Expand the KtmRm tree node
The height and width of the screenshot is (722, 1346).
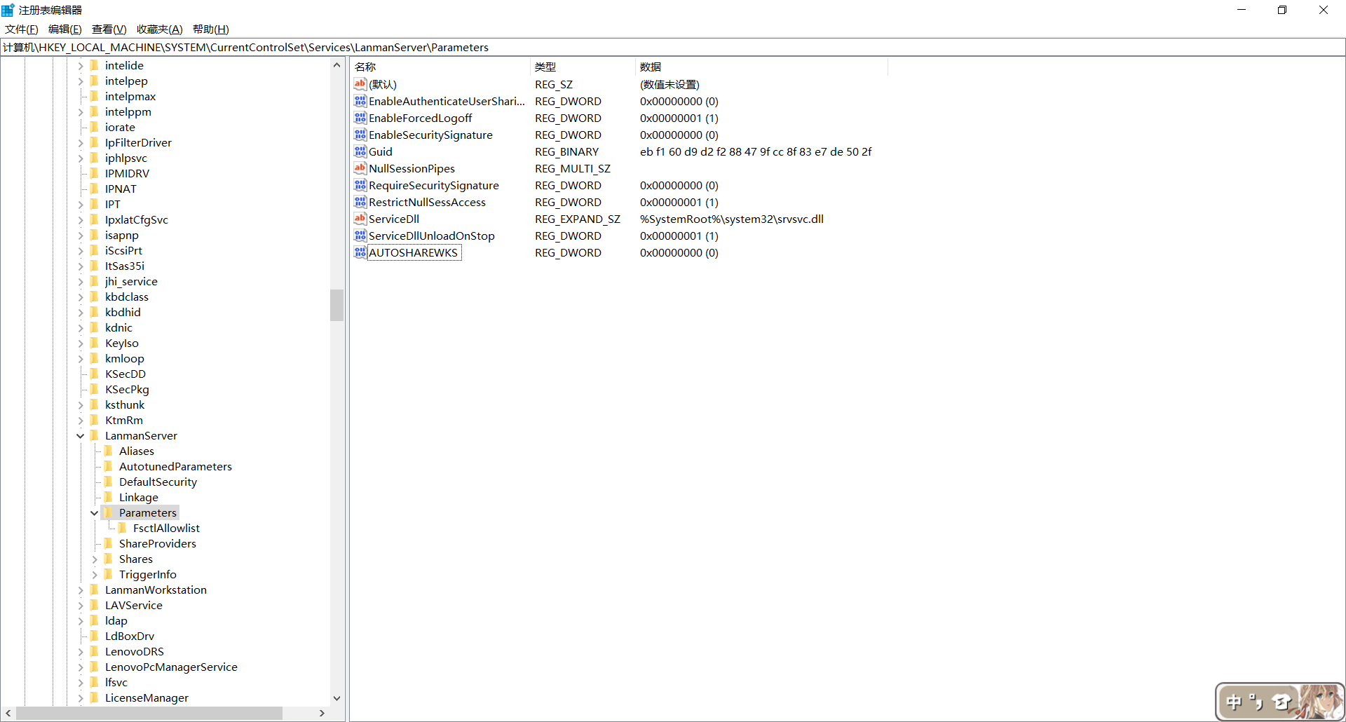tap(81, 421)
